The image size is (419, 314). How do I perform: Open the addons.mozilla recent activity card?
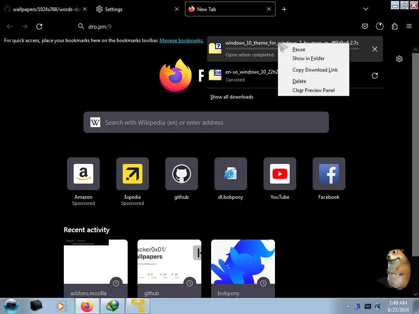tap(96, 268)
